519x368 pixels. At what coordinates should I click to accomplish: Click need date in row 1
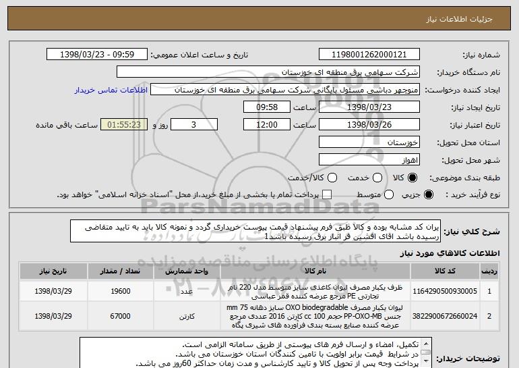53,291
